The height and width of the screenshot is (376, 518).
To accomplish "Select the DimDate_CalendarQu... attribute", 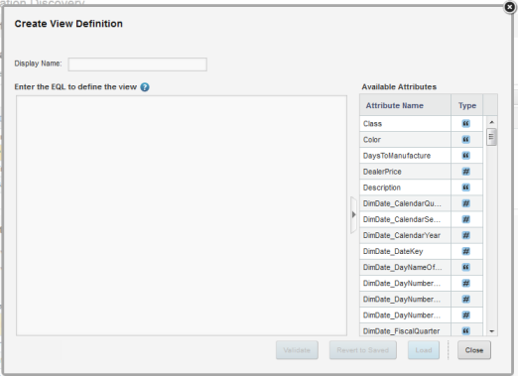I will click(x=405, y=203).
